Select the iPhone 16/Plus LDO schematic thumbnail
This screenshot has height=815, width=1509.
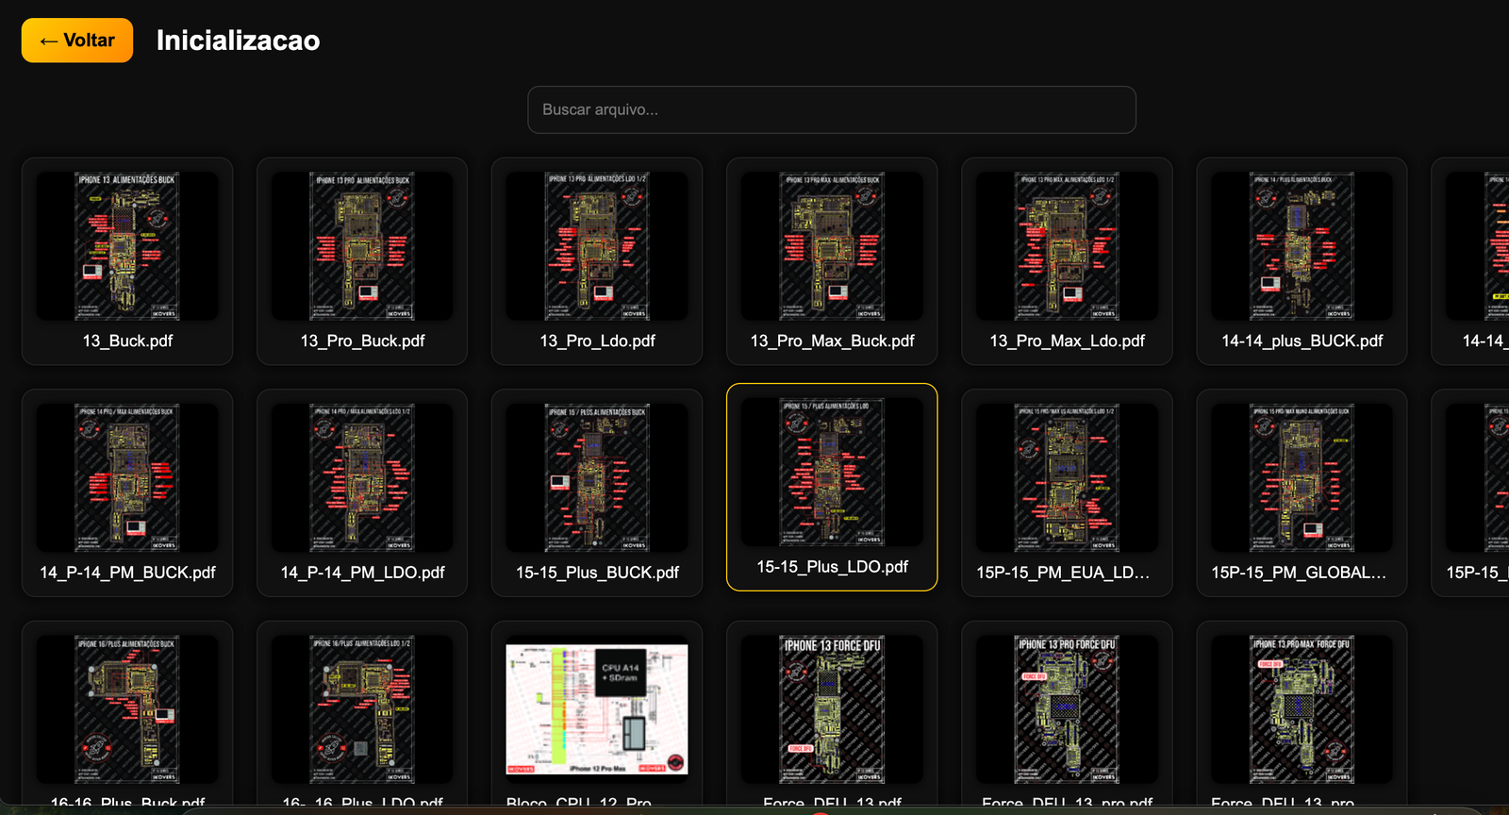362,709
